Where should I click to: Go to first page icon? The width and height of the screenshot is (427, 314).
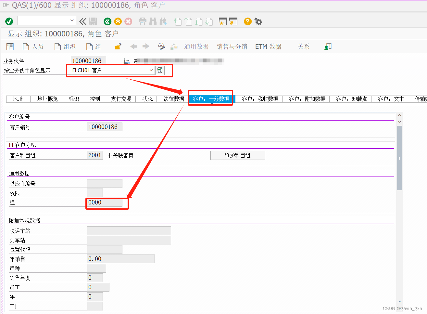[178, 21]
